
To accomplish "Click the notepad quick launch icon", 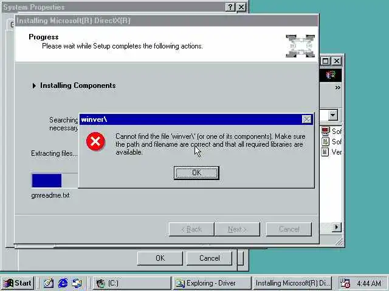I will [x=49, y=283].
